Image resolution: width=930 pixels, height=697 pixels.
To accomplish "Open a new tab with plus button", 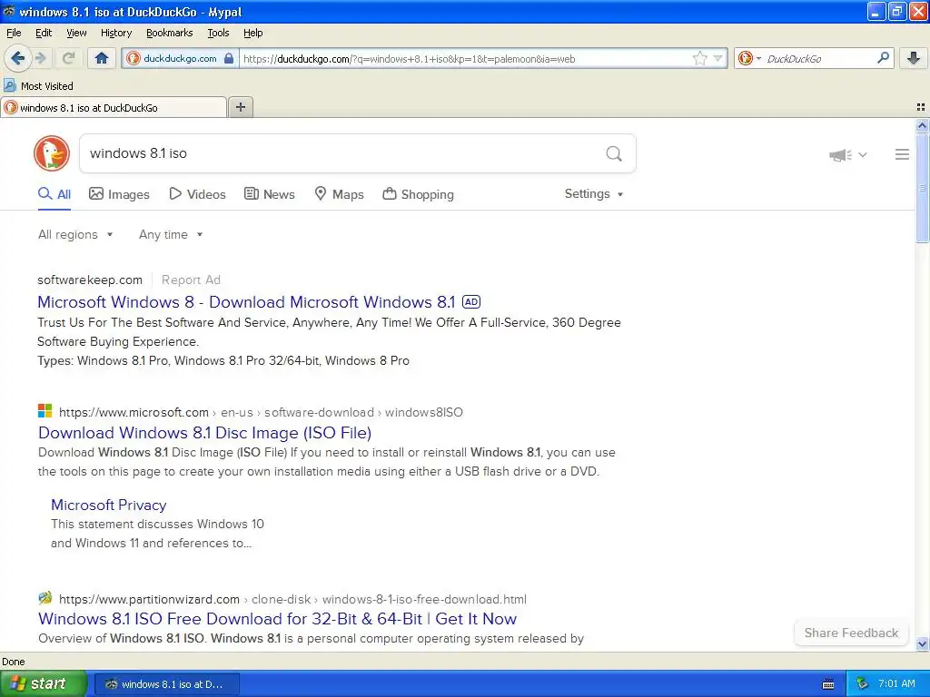I will [x=240, y=107].
